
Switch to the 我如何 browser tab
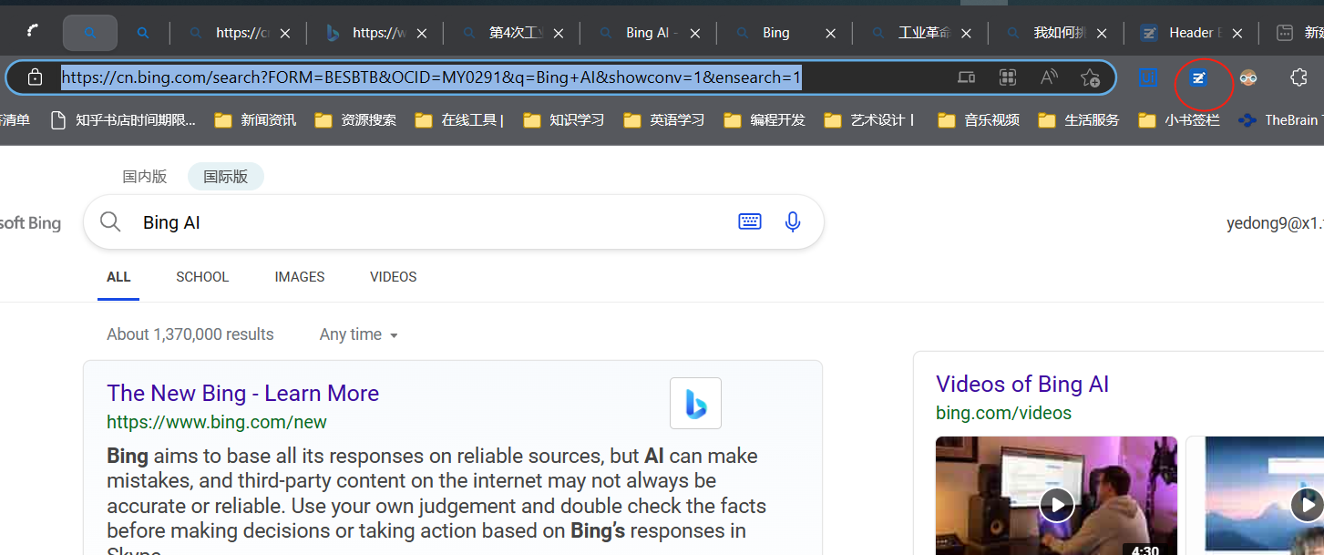click(1057, 33)
